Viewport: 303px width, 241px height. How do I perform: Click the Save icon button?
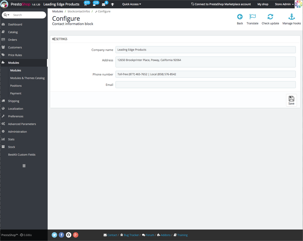pos(291,100)
